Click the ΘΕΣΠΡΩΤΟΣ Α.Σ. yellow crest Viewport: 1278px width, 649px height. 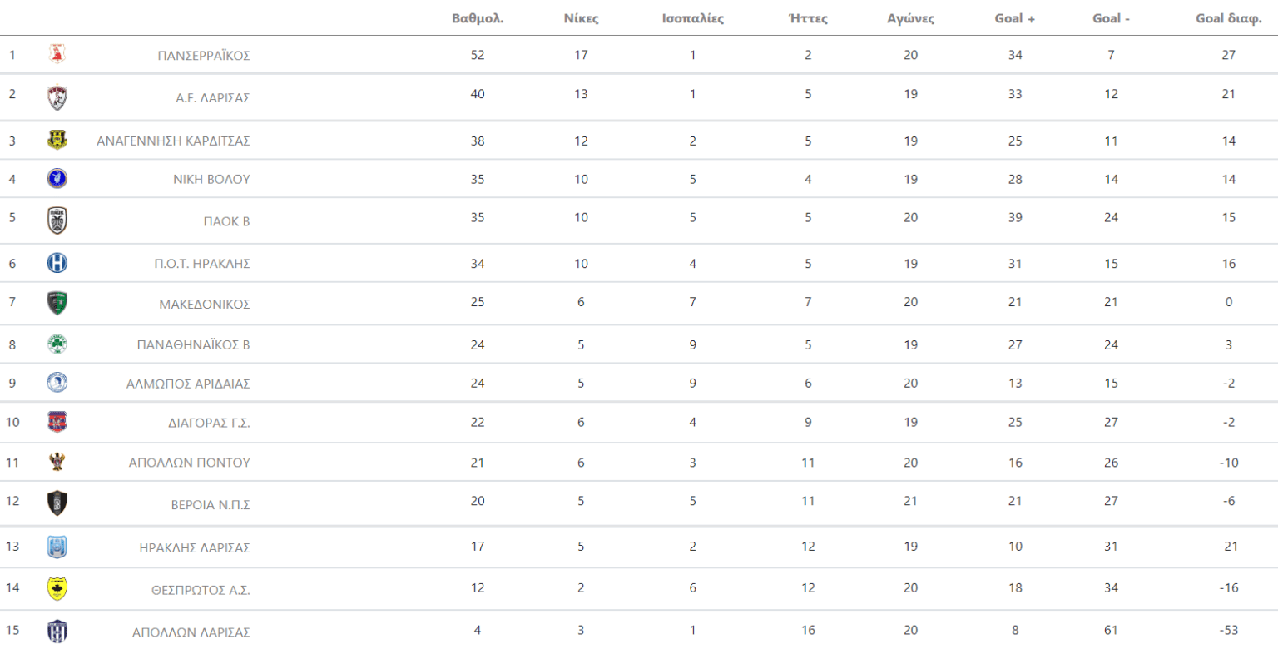point(57,589)
